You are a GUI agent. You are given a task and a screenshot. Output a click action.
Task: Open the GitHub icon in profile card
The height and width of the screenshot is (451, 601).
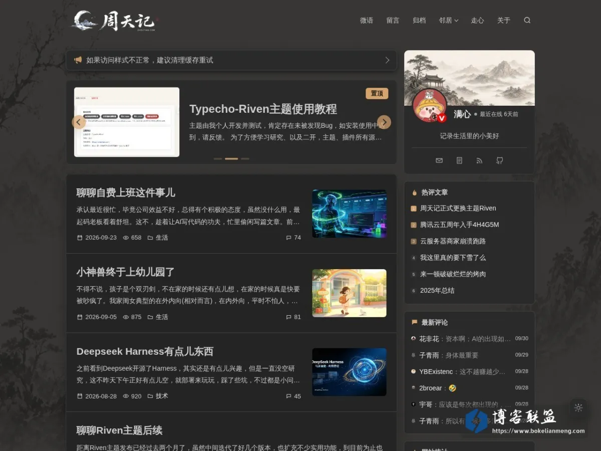point(499,161)
